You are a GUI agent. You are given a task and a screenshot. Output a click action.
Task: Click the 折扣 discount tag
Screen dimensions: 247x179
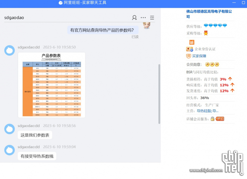[x=220, y=119]
